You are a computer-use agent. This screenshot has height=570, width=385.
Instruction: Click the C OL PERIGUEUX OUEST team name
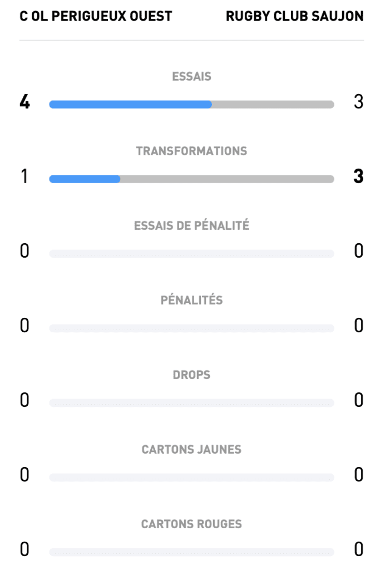click(x=96, y=16)
